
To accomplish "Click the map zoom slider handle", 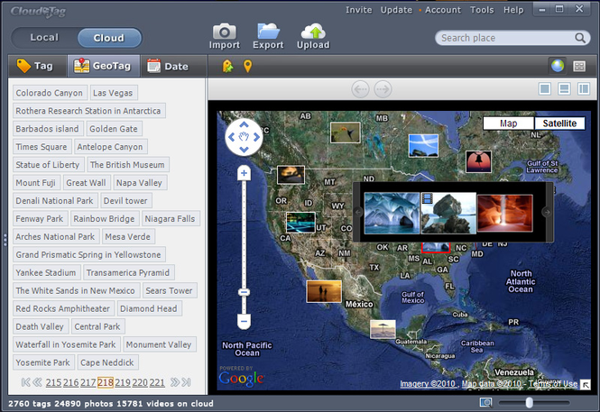I will click(244, 292).
